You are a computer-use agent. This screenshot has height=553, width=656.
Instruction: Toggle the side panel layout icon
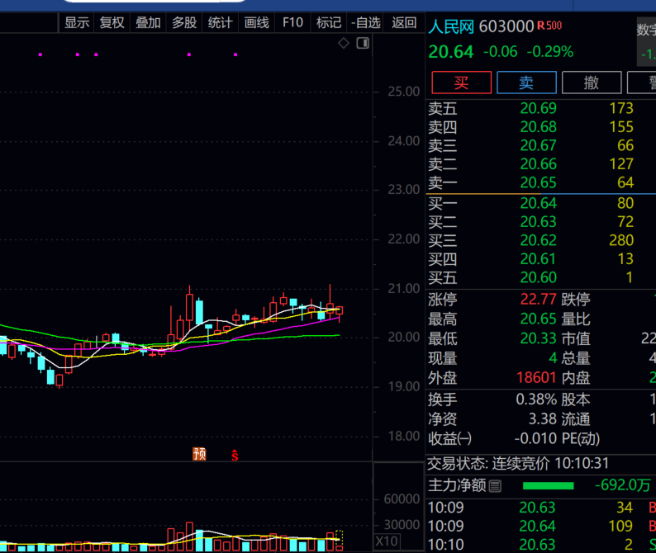click(363, 43)
